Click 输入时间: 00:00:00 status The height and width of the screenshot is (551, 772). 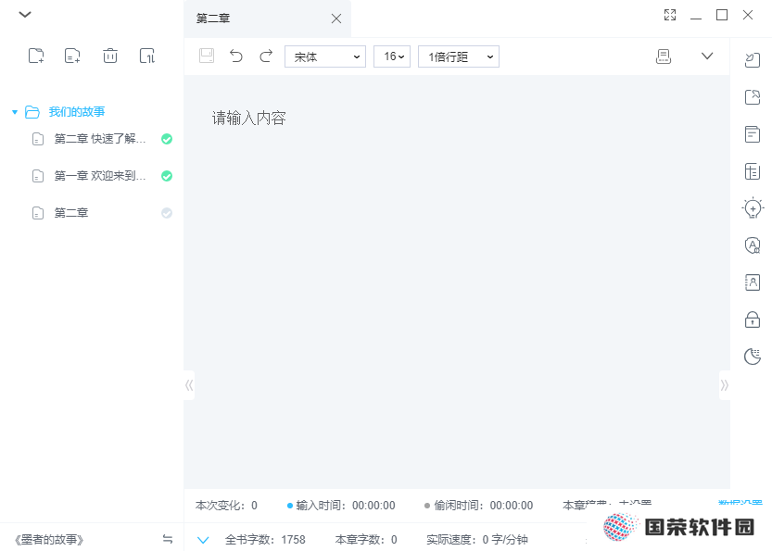[x=341, y=506]
